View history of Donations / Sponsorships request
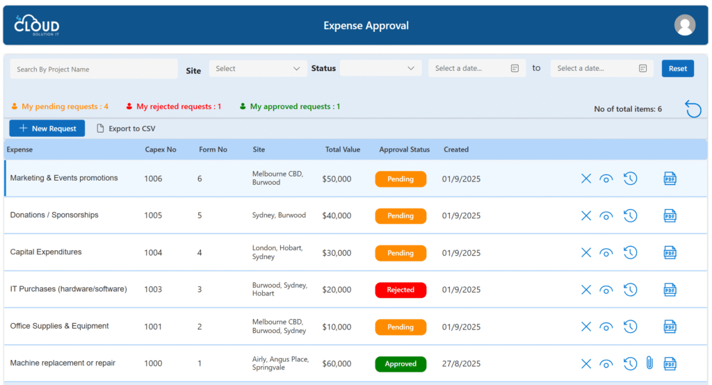The width and height of the screenshot is (712, 385). (x=630, y=215)
